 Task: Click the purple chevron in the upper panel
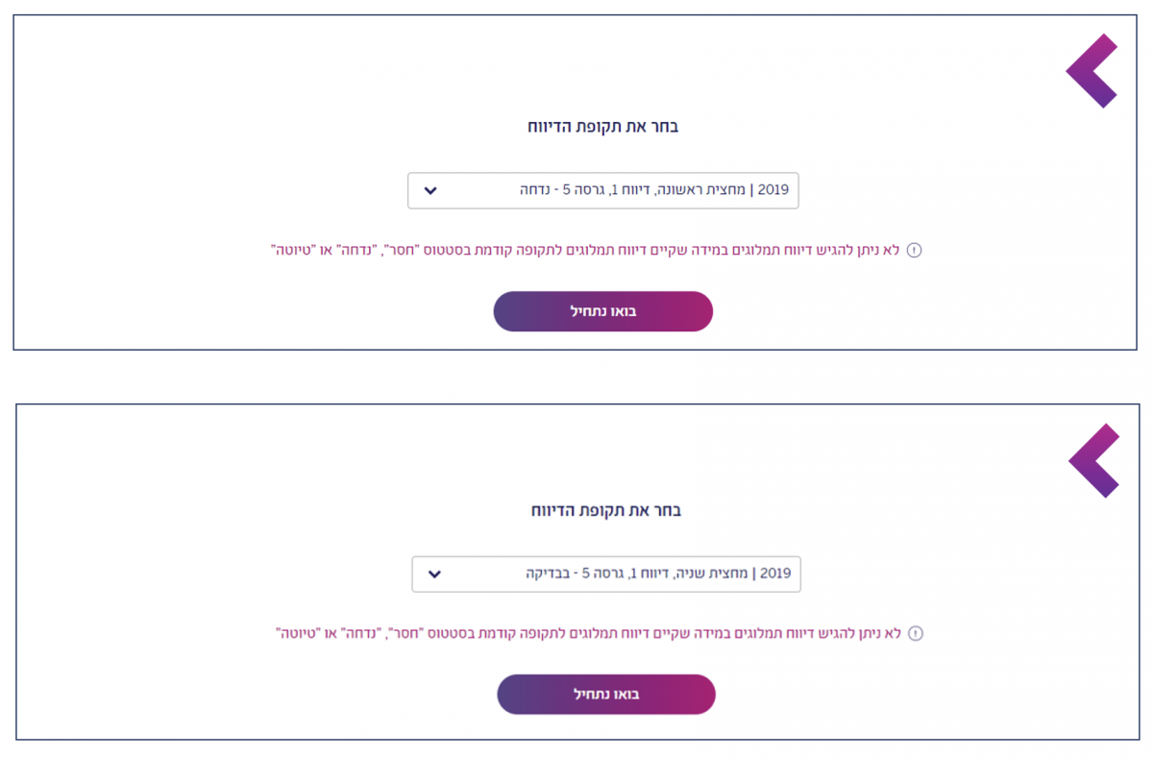point(1091,70)
